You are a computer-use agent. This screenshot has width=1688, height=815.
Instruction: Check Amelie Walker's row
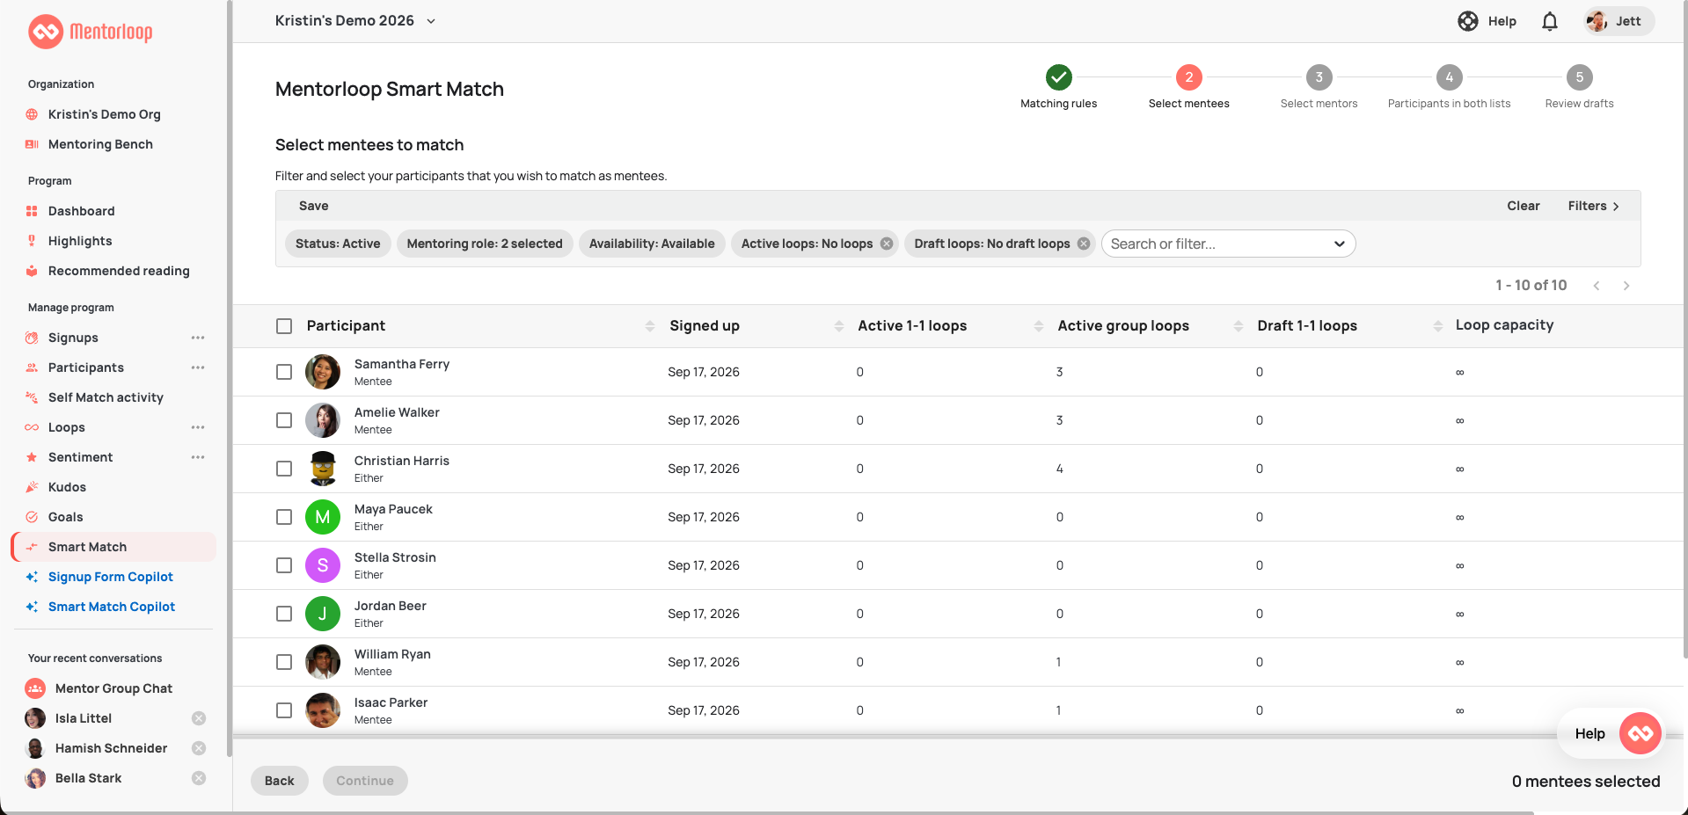(x=284, y=420)
